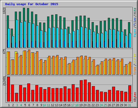
Task: Select day 5 on the date axis
Action: [25, 105]
